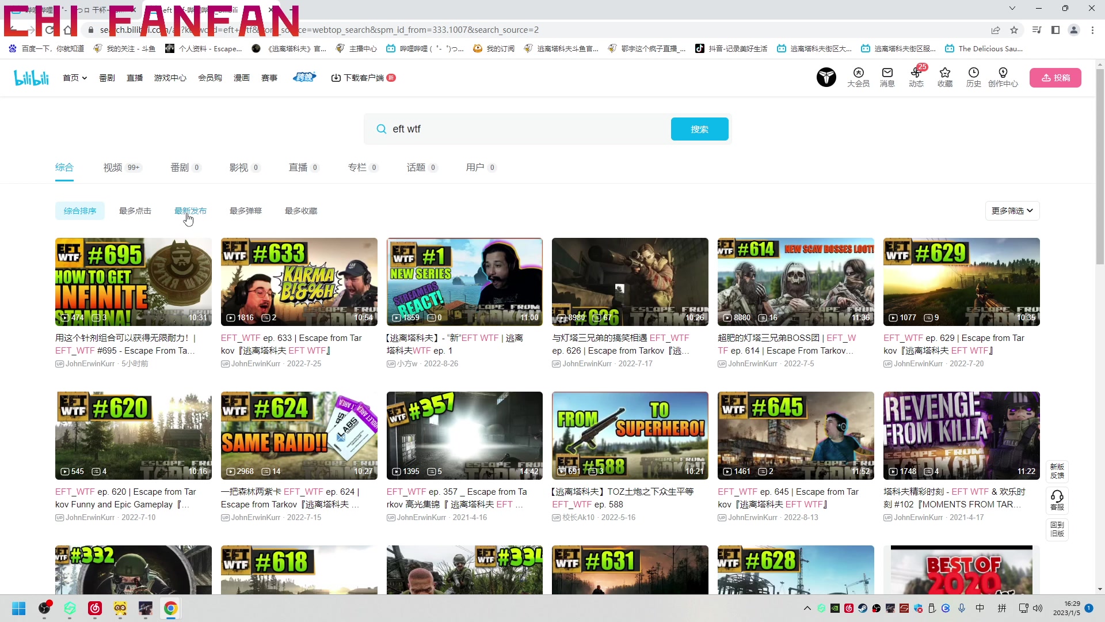Open the browser side panel icon
Screen dimensions: 1105x622
tap(1056, 30)
